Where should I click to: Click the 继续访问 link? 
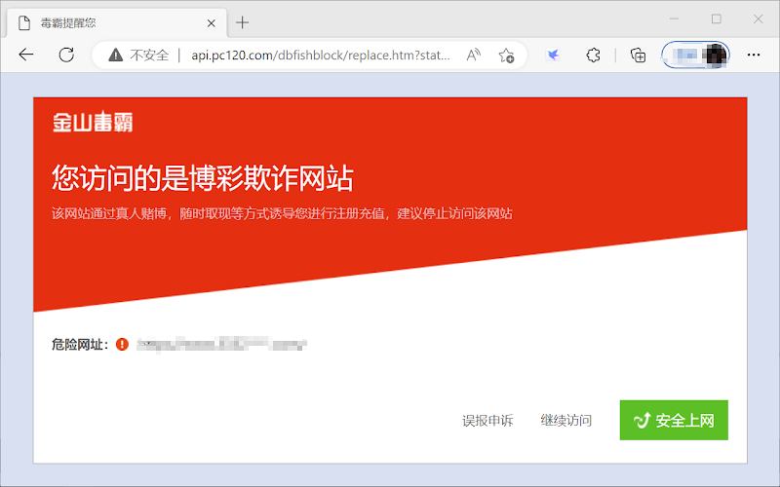coord(566,421)
